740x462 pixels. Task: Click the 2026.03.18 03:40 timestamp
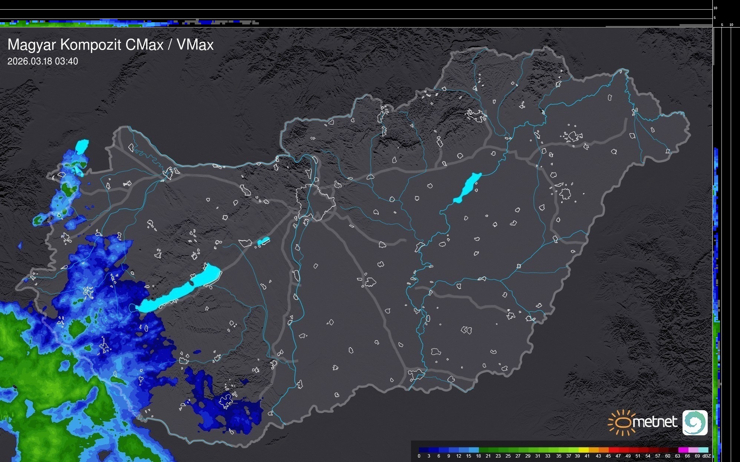point(43,62)
